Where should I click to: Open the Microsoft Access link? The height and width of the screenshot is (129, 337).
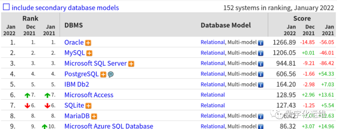click(89, 95)
